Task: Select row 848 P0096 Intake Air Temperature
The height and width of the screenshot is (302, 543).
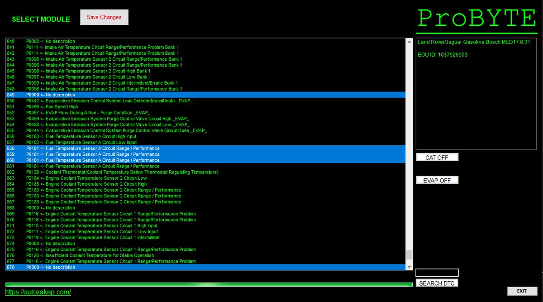Action: point(205,89)
